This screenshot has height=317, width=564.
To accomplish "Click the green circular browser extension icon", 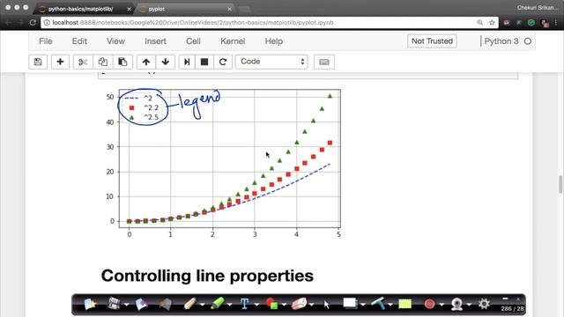I will coord(531,23).
